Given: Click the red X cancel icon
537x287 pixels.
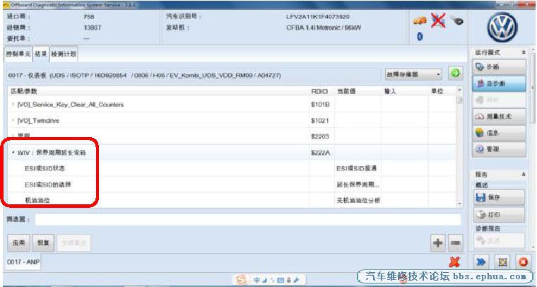Looking at the screenshot, I should pos(454,262).
